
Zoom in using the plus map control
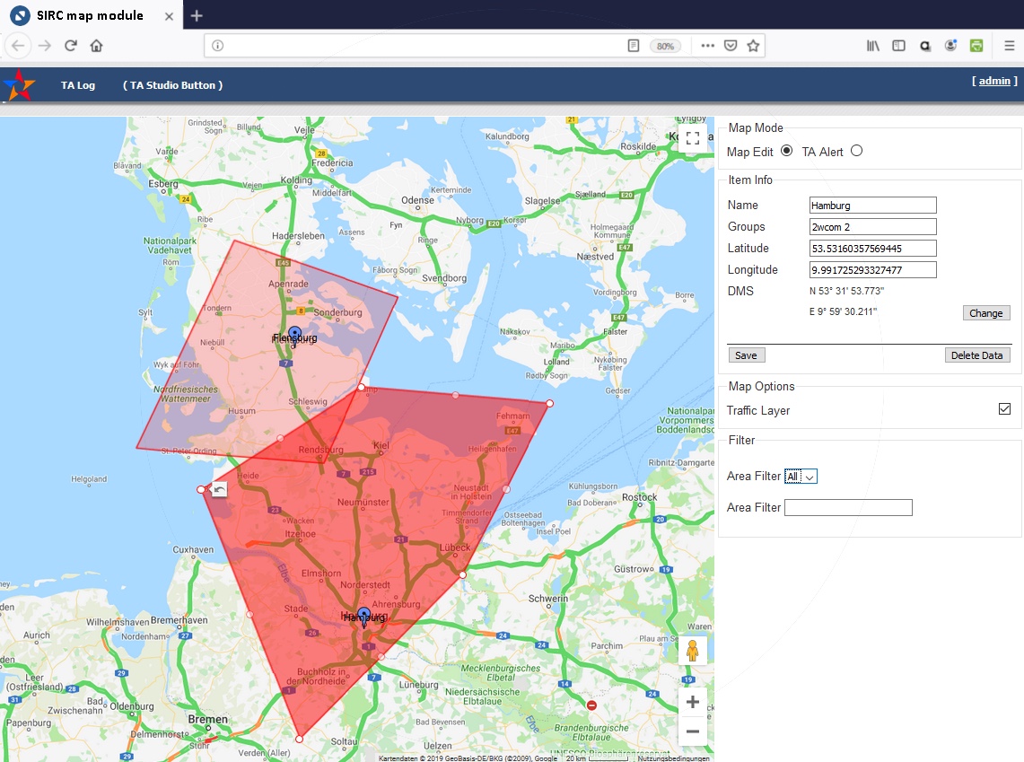point(692,701)
